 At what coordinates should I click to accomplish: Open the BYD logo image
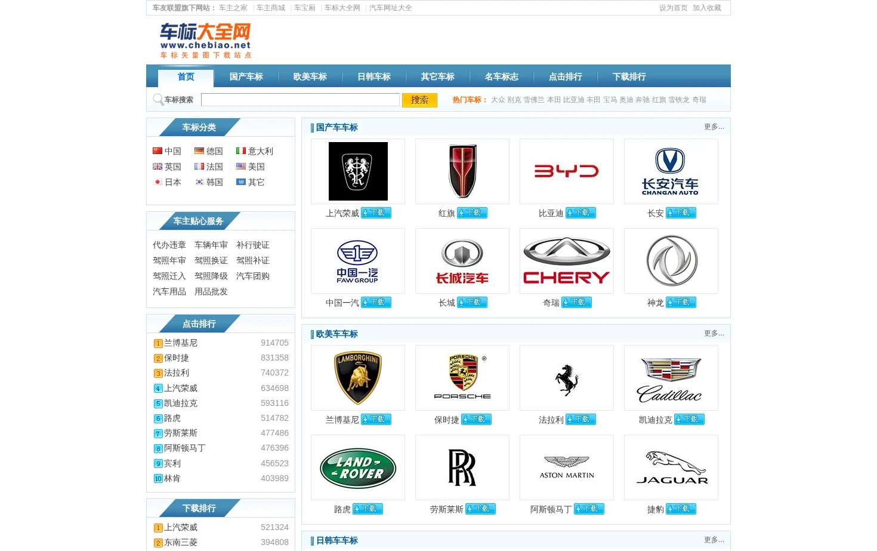(x=567, y=171)
